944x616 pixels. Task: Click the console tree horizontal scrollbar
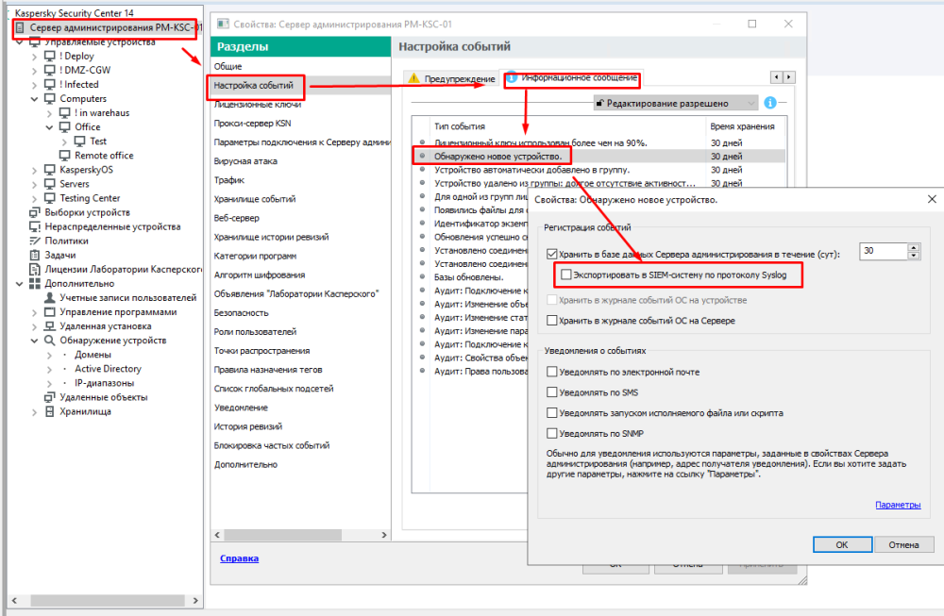(x=106, y=600)
